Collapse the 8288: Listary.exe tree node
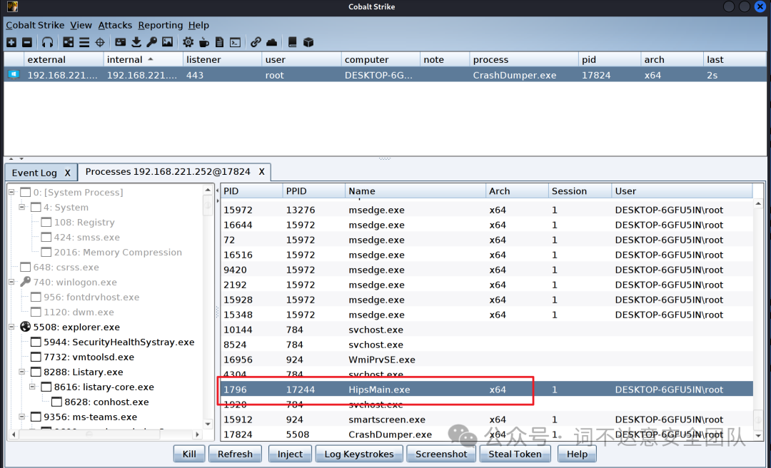Screen dimensions: 771x468 coord(21,372)
